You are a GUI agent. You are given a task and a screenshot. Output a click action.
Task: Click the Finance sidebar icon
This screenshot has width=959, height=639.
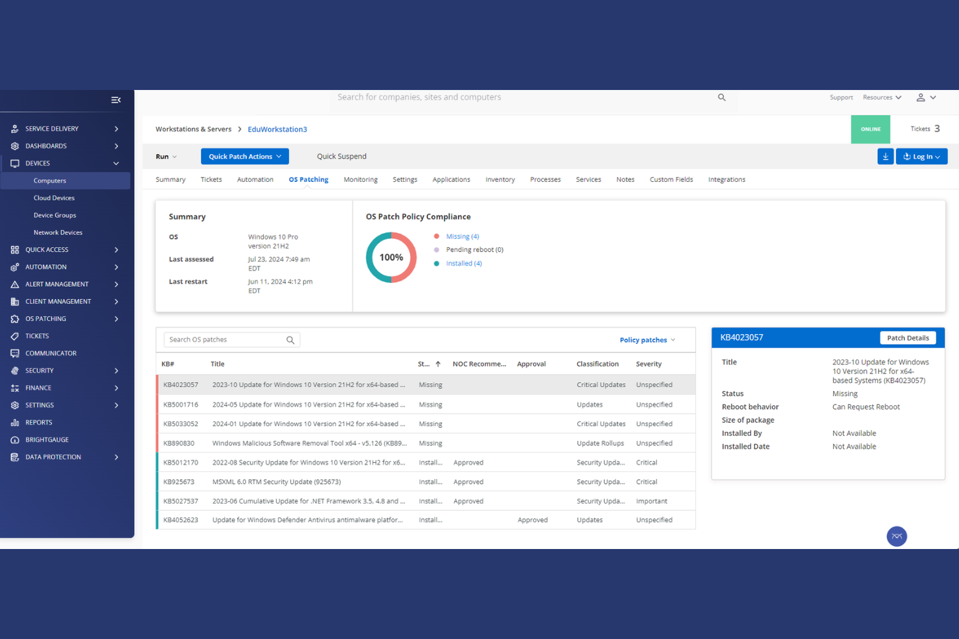14,388
